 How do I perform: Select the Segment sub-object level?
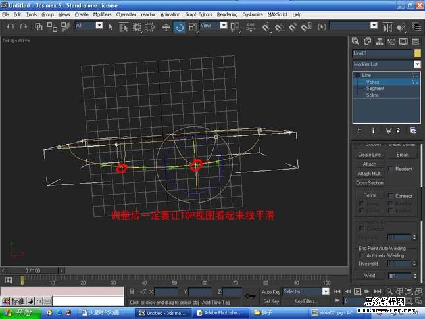[375, 88]
